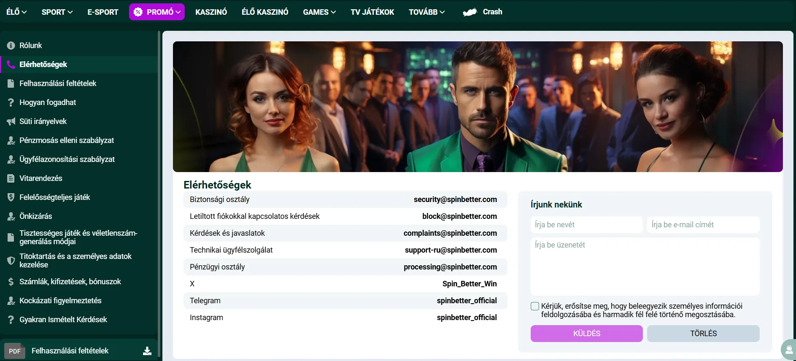Viewport: 796px width, 361px height.
Task: Click the casino people banner image
Action: click(x=478, y=107)
